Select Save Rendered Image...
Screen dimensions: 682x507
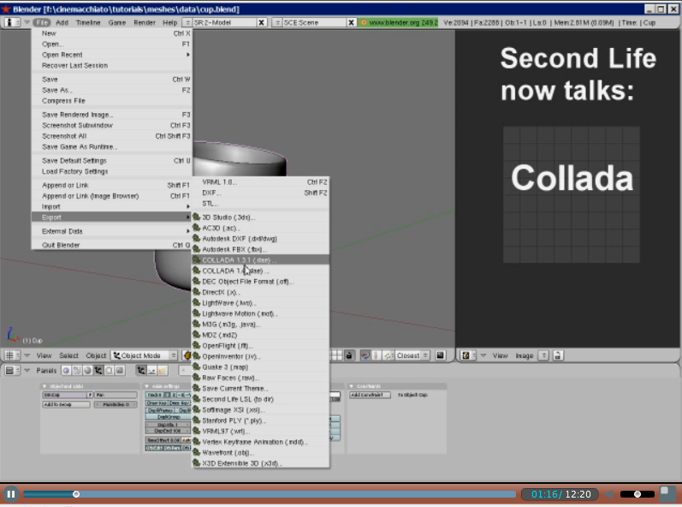[x=112, y=115]
